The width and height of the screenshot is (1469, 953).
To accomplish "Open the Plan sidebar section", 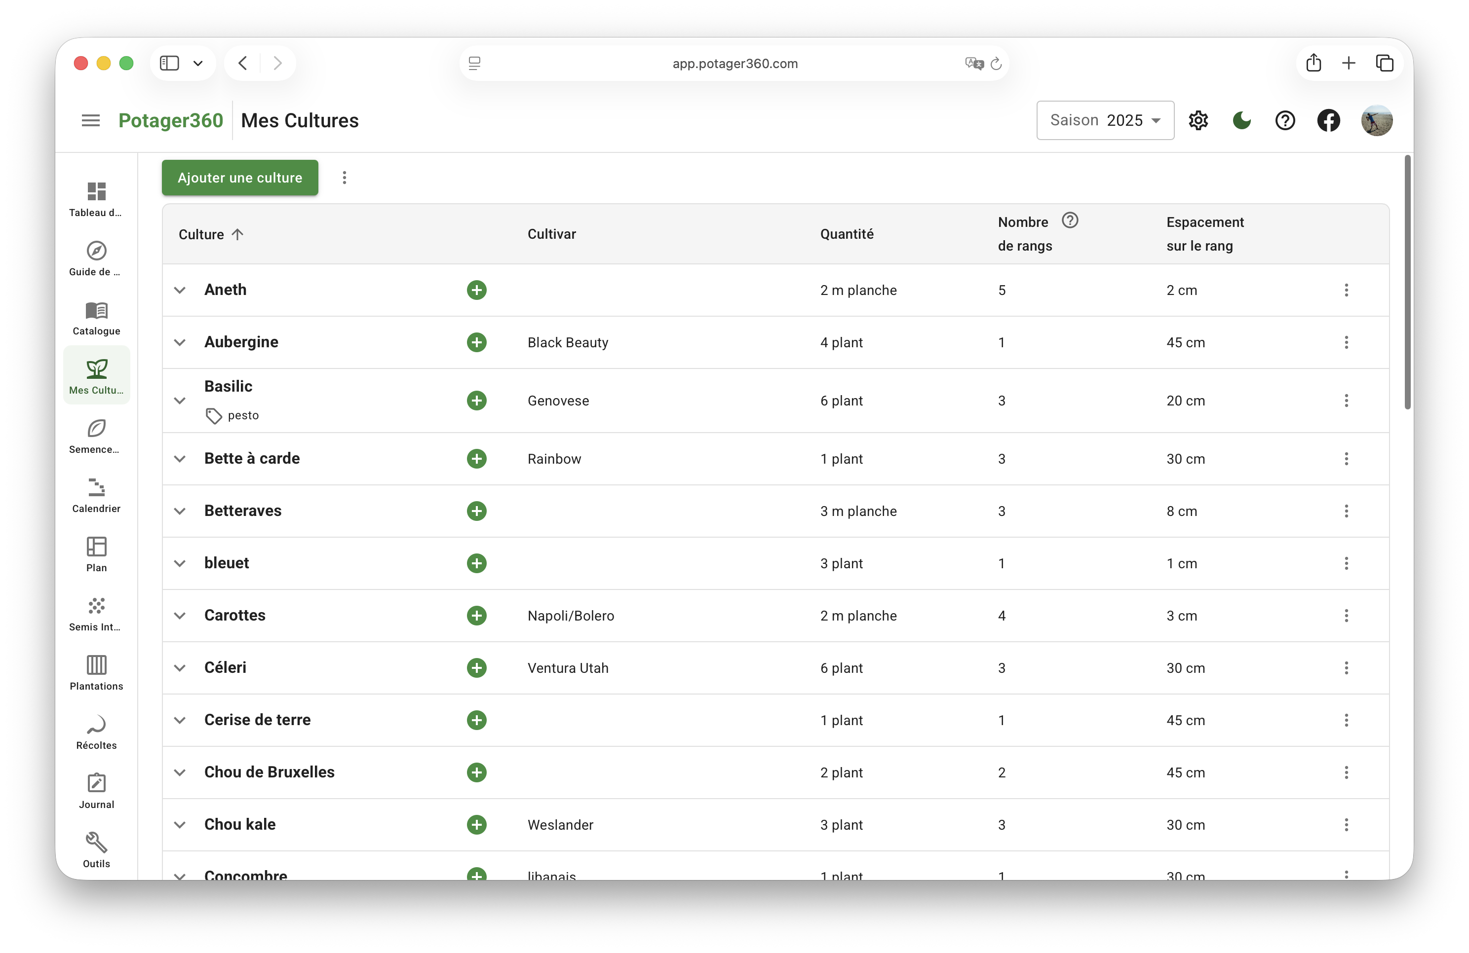I will (x=96, y=554).
